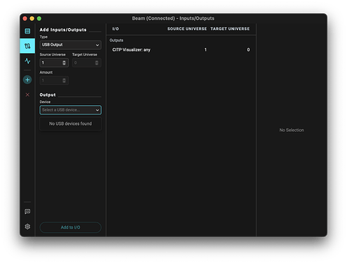
Task: Click the SOURCE UNIVERSE column header
Action: pyautogui.click(x=187, y=29)
